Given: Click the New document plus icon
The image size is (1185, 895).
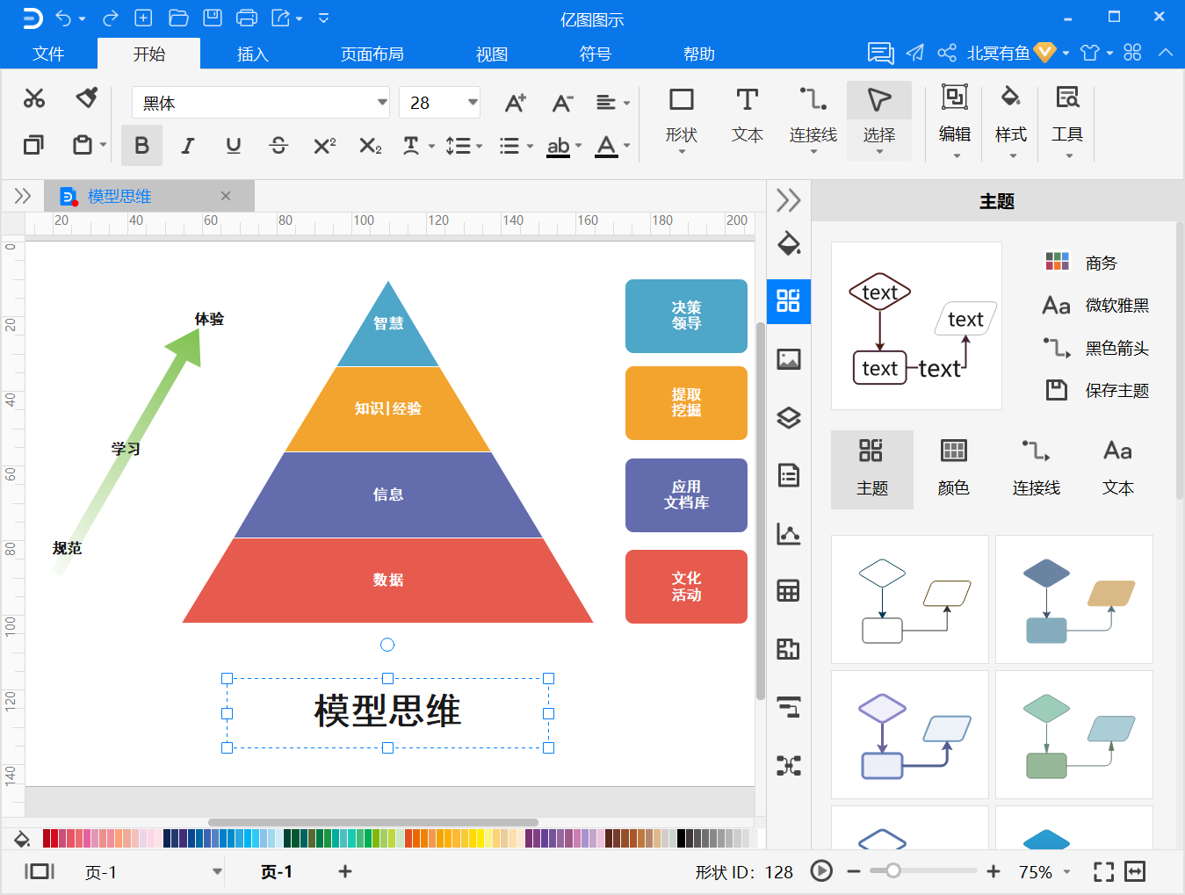Looking at the screenshot, I should 143,18.
